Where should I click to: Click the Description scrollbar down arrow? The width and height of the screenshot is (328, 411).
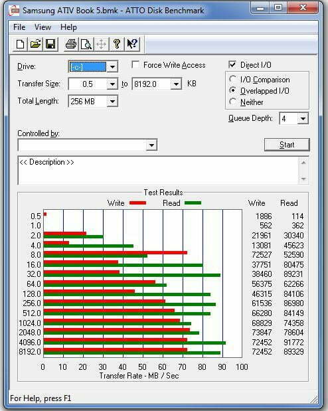[303, 179]
